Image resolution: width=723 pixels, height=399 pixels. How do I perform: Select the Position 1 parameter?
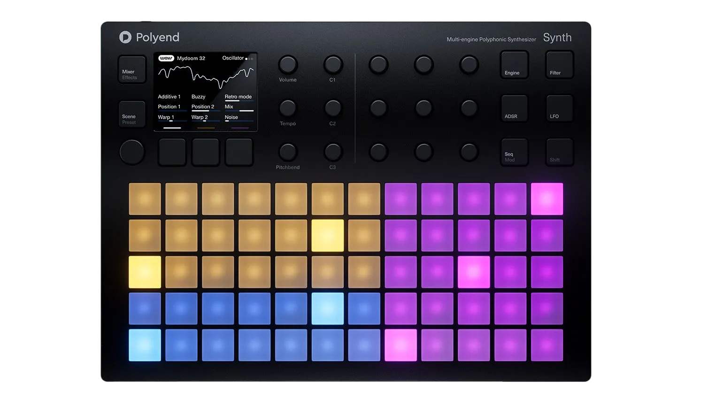[x=169, y=107]
